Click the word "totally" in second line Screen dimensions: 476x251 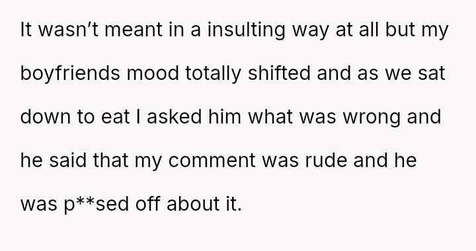(x=213, y=74)
